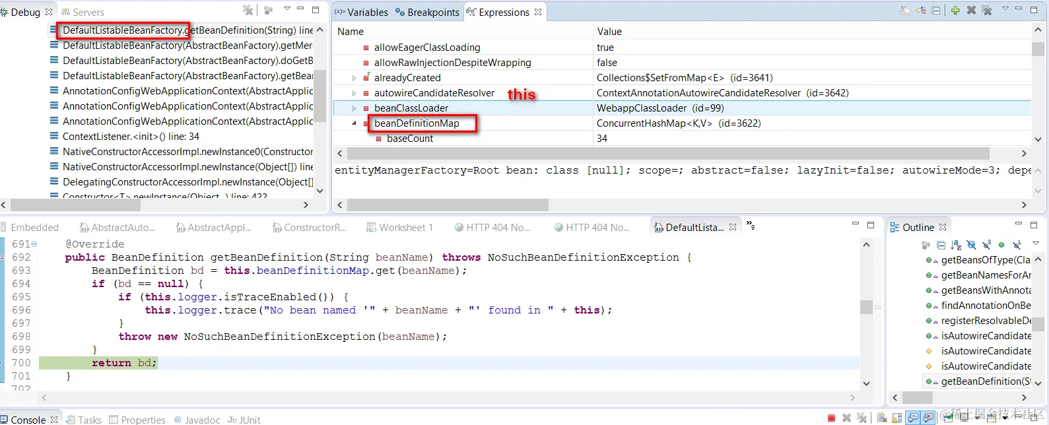Toggle Hide Local Types in Outline
This screenshot has height=425, width=1049.
(x=1017, y=245)
